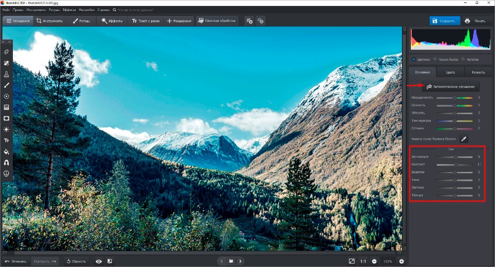Screen dimensions: 495x267
Task: Select the sun brightness tool icon
Action: pos(6,129)
